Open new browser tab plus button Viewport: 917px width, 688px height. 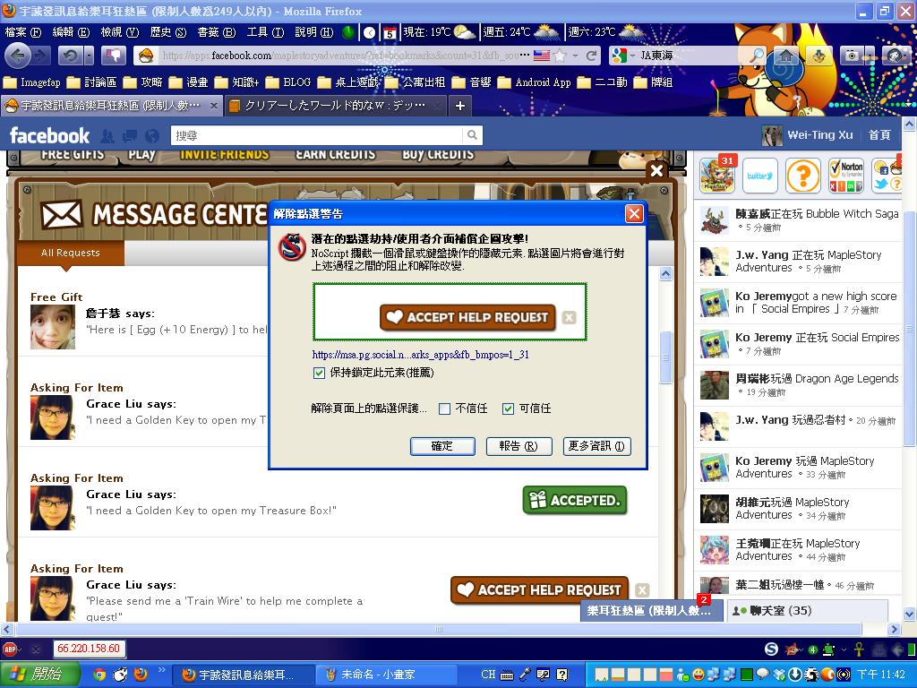460,106
